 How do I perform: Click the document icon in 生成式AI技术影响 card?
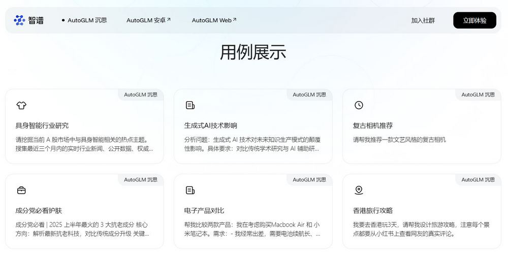(190, 105)
